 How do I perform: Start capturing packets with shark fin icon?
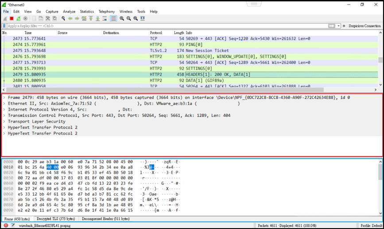pos(5,19)
